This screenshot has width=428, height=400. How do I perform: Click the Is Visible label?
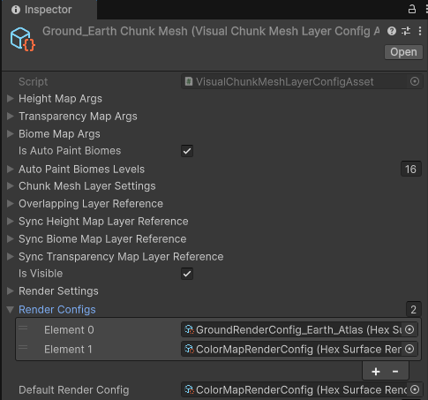(x=41, y=274)
